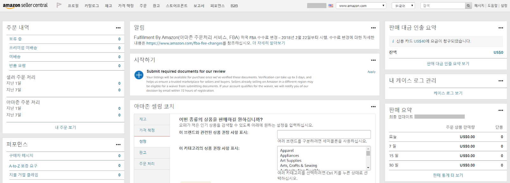The width and height of the screenshot is (510, 183).
Task: Open the 프리미엄 미배송 link
Action: tap(23, 48)
